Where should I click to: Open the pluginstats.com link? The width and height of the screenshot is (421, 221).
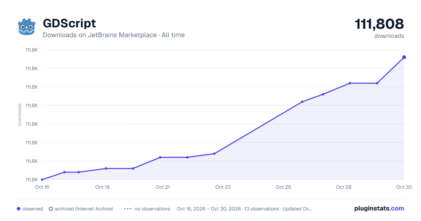click(x=379, y=208)
